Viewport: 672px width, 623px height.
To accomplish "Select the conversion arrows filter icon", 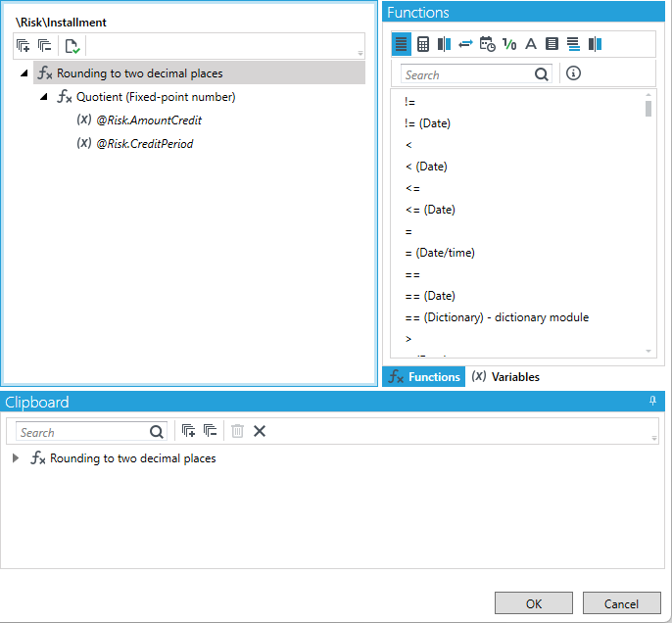I will pos(465,44).
